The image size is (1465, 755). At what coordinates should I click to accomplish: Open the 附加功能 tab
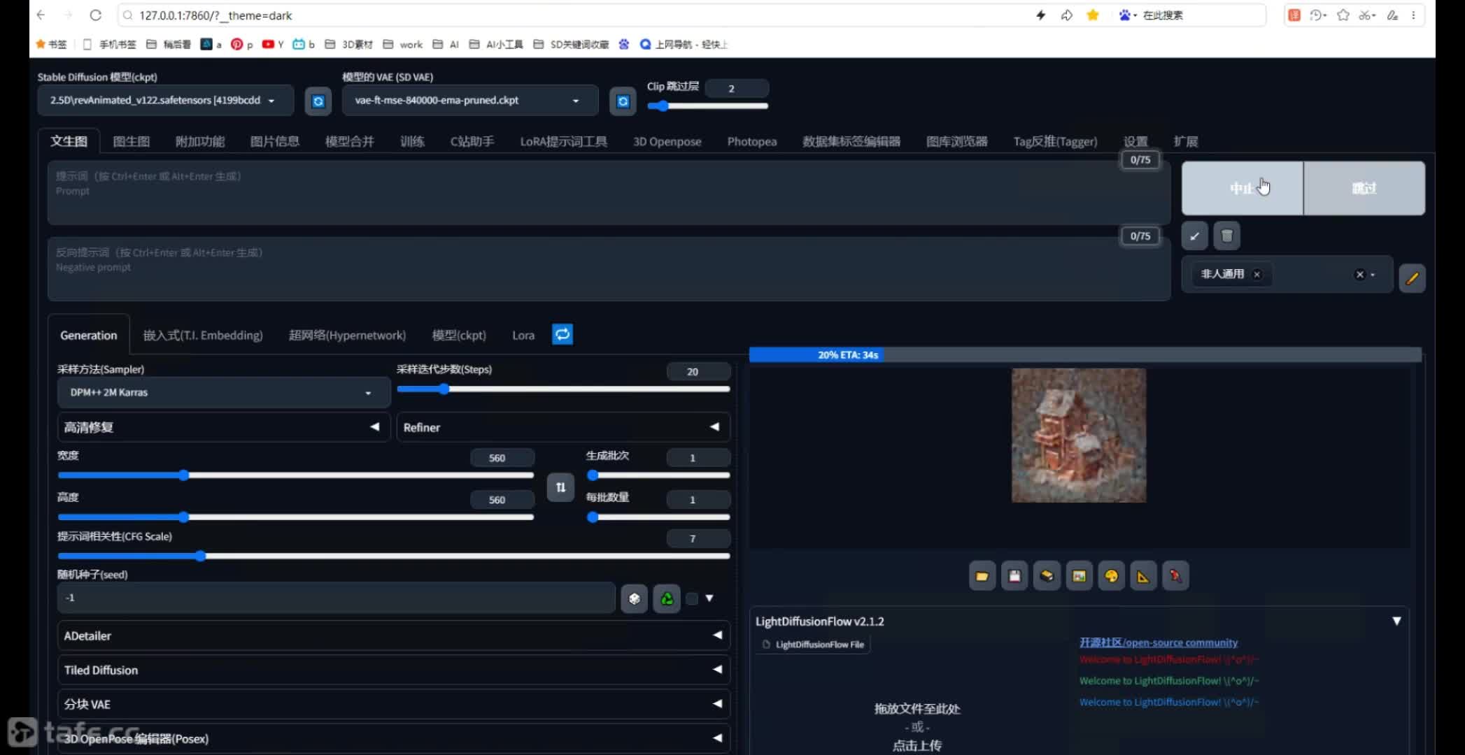[x=200, y=141]
